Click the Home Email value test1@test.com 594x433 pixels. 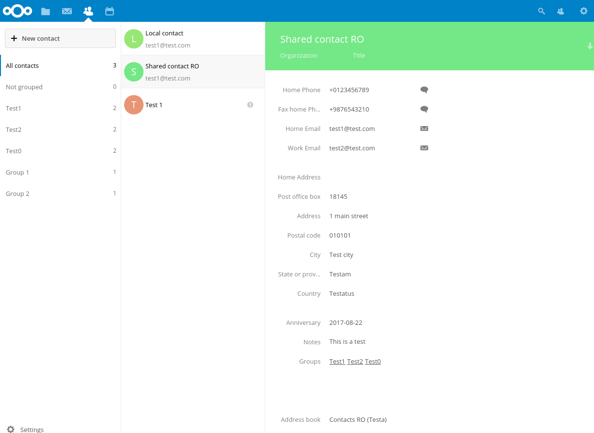[352, 128]
